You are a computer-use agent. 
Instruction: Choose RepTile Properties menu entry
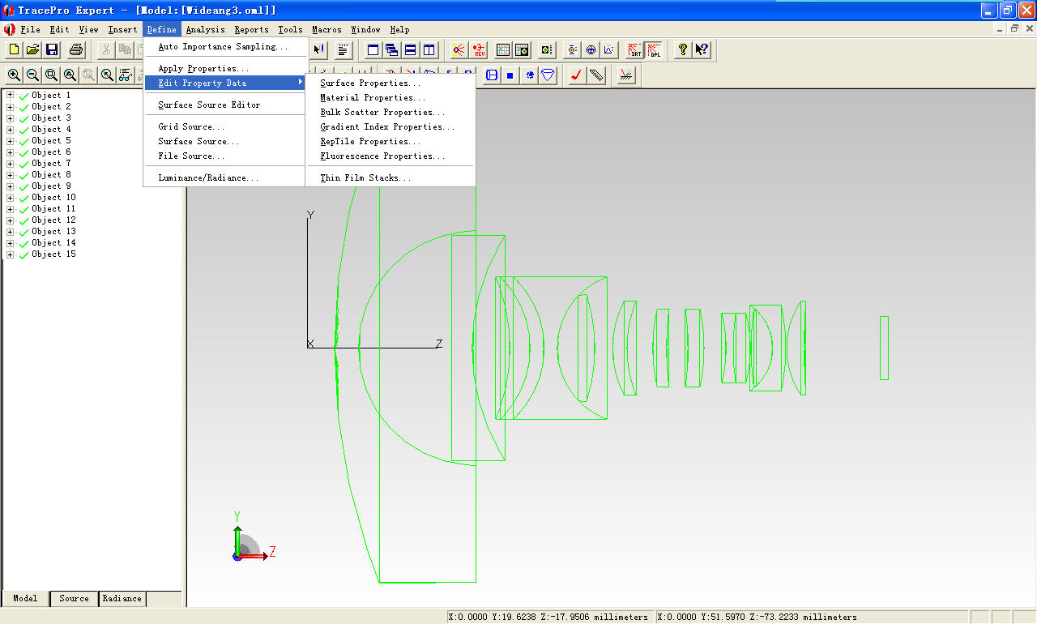[x=390, y=141]
